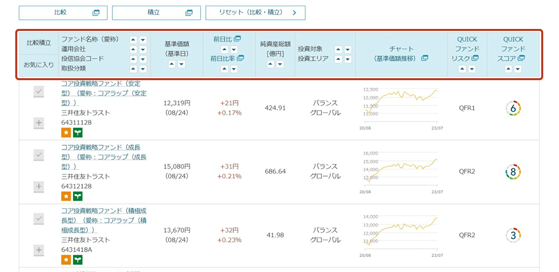
Task: Sort 前日比 ascending with up arrow
Action: (x=225, y=50)
